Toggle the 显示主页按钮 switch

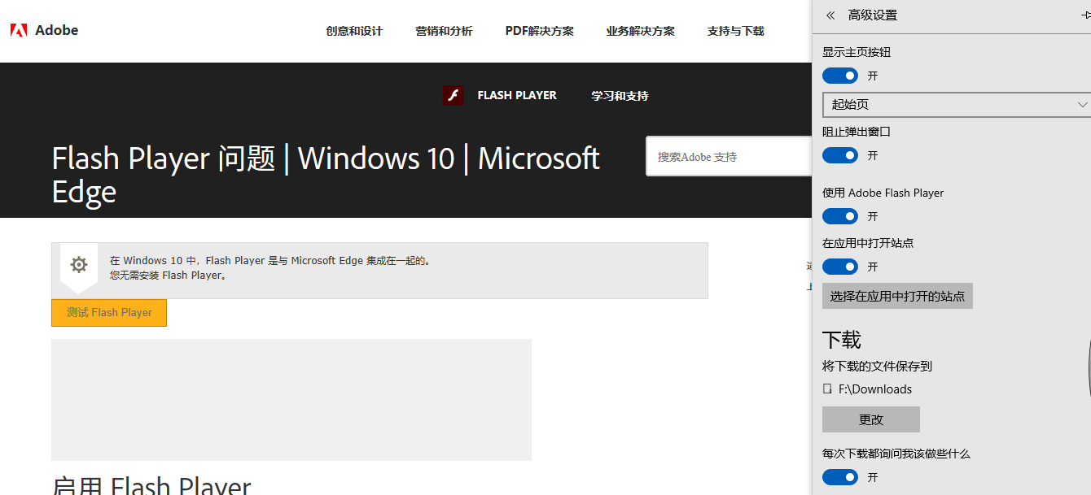click(840, 76)
